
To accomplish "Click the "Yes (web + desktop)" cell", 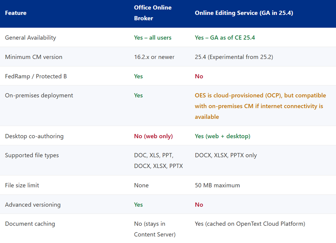I will [x=222, y=136].
